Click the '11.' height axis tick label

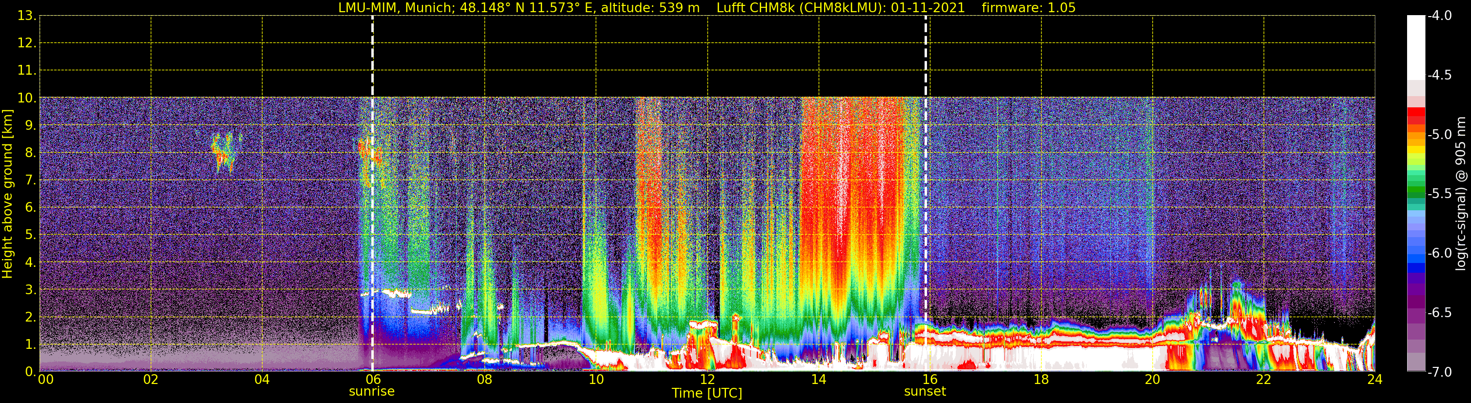click(x=27, y=70)
